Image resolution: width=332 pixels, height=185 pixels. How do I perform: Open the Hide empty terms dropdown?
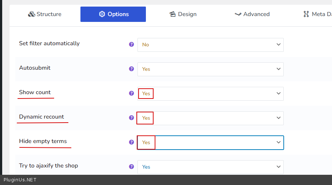210,142
